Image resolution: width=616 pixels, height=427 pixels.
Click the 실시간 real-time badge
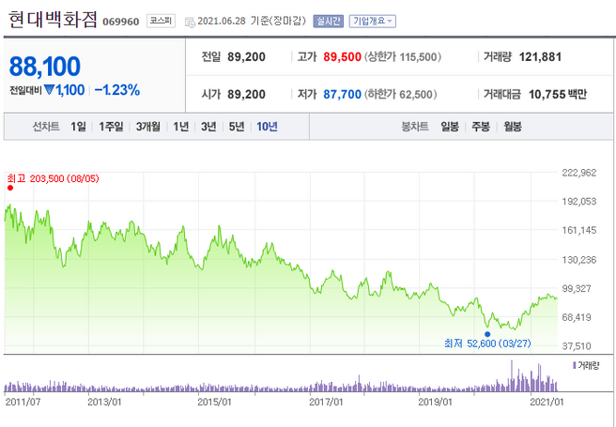point(329,22)
